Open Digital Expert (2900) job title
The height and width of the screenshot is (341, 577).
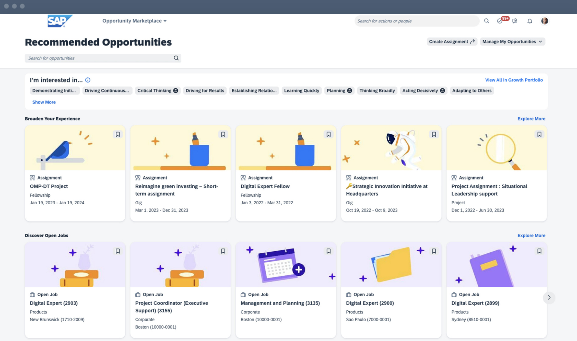click(x=370, y=303)
